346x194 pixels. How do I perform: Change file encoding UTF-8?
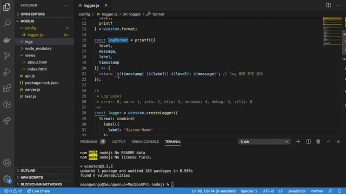coord(268,191)
